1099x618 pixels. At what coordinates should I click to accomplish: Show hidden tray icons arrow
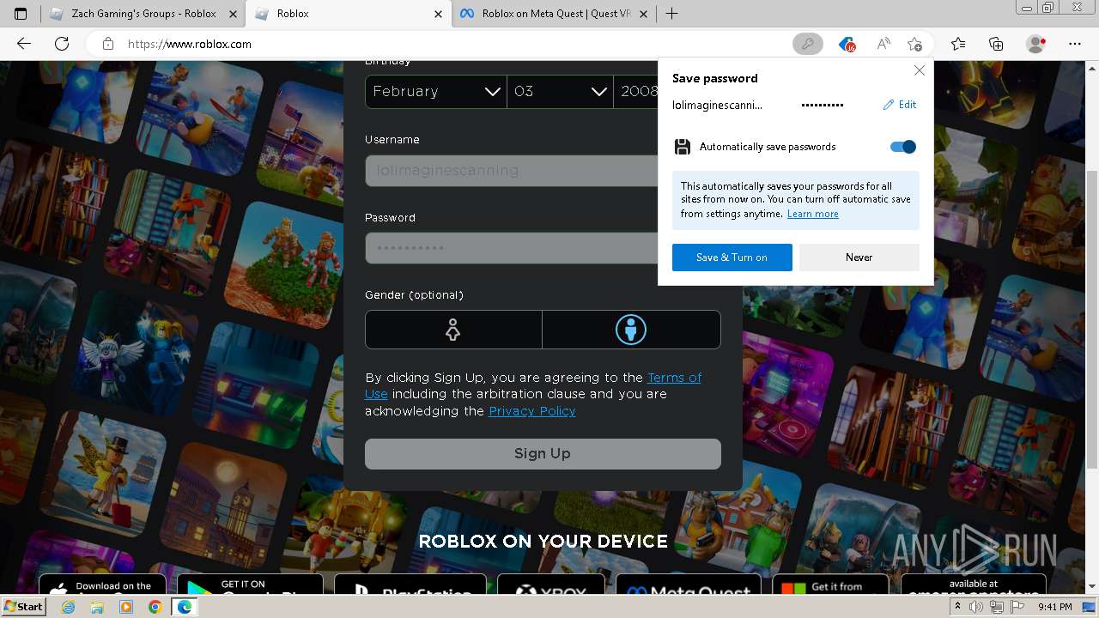[x=957, y=607]
